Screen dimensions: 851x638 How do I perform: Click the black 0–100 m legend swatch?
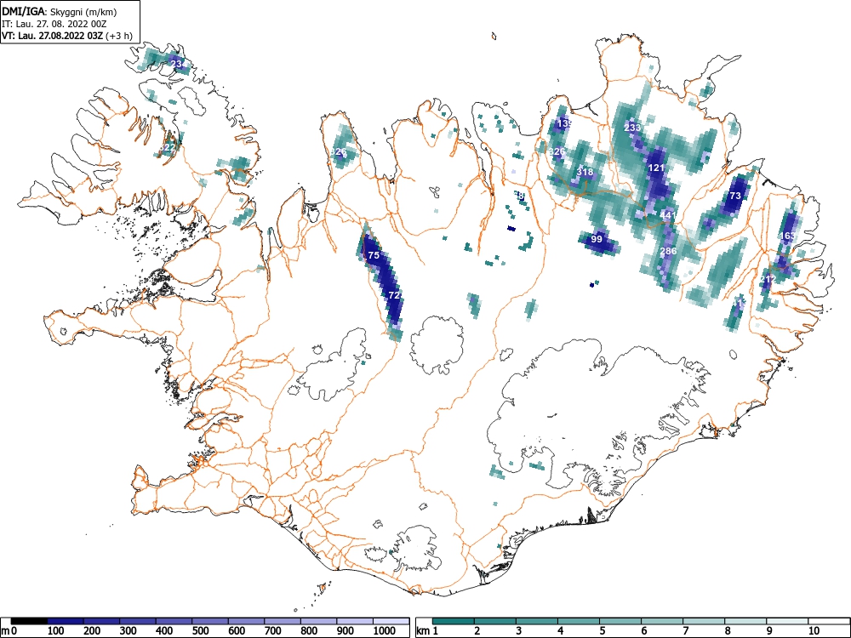(x=29, y=621)
